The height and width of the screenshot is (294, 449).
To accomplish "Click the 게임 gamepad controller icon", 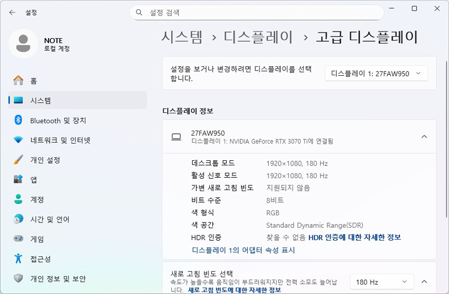I will click(x=18, y=239).
